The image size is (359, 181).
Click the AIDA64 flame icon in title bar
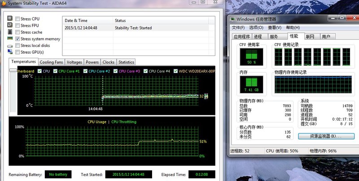pos(4,3)
